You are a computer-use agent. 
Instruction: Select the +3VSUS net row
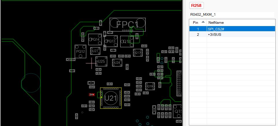[232, 35]
